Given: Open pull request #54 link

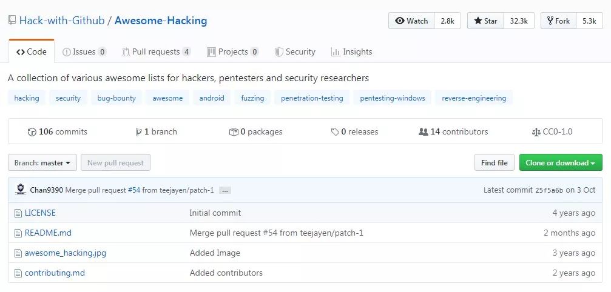Looking at the screenshot, I should 134,190.
